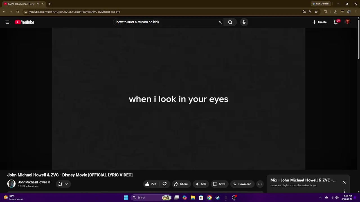
Task: Open JohnMichaelHowell channel name link
Action: [x=33, y=182]
